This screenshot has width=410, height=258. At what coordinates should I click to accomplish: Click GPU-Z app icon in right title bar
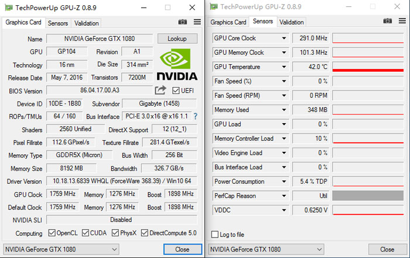(x=214, y=6)
